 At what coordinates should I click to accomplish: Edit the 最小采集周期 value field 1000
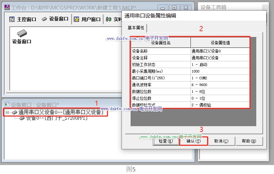point(220,71)
